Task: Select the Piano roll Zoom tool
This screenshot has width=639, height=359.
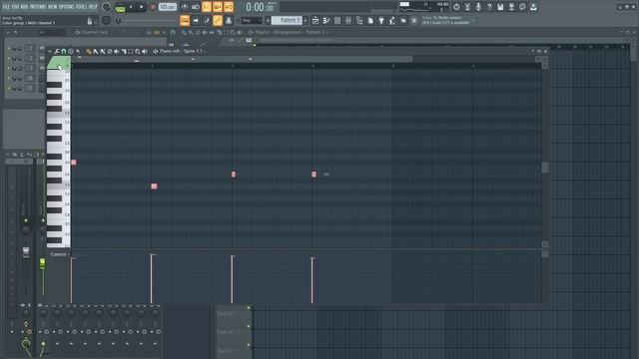Action: [x=138, y=51]
